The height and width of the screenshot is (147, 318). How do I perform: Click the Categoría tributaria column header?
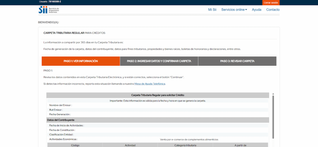(185, 145)
